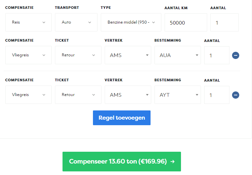Click Aantal field in AUA flight row
Screen dimensions: 252x175
tap(216, 55)
